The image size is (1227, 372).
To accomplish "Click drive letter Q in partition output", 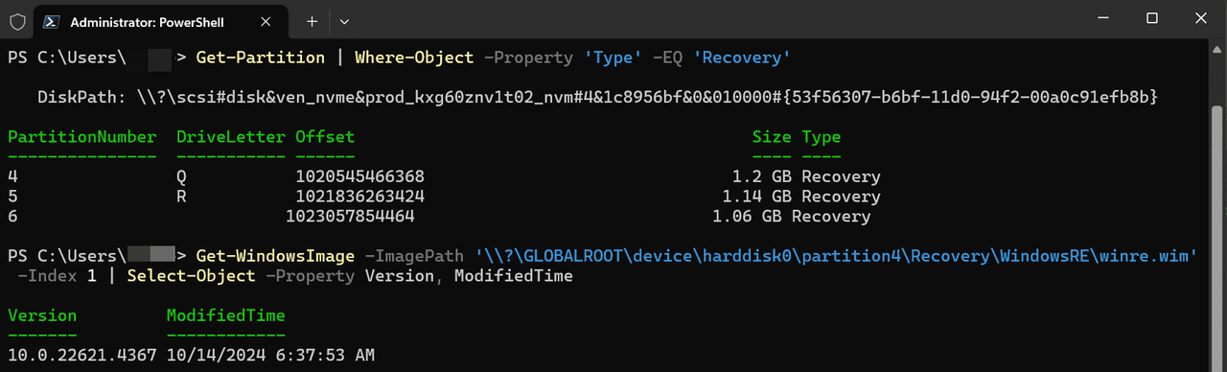I will click(182, 177).
